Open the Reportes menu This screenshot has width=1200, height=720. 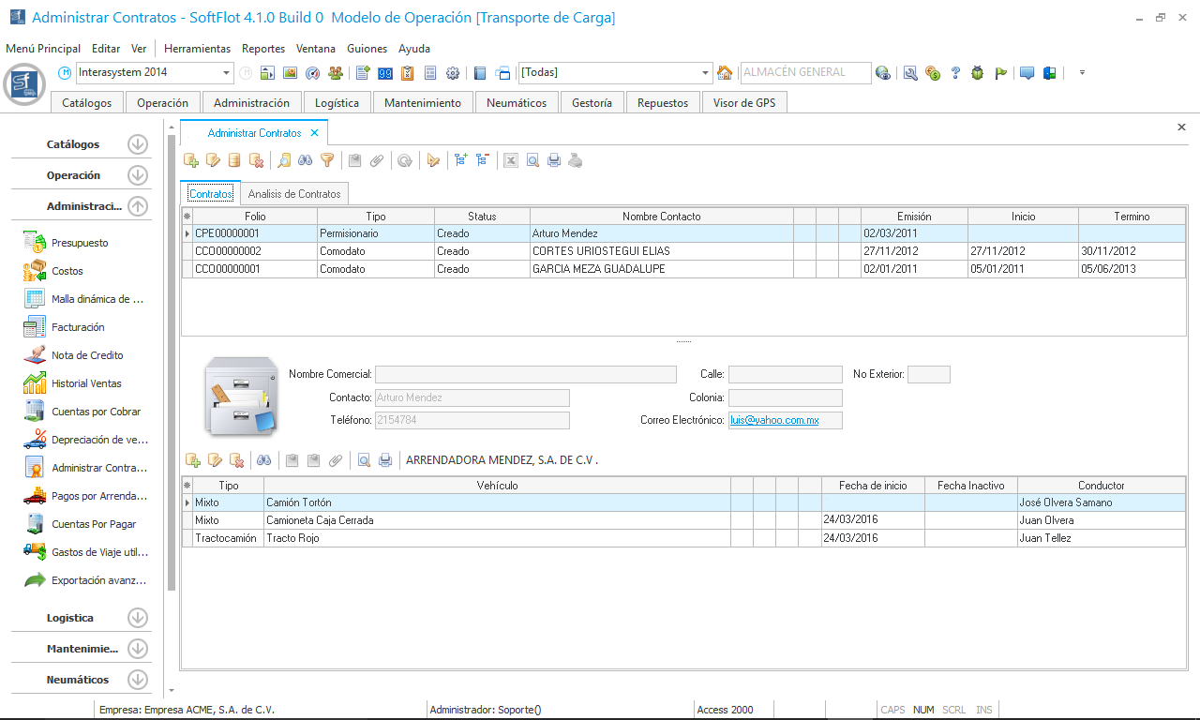262,49
